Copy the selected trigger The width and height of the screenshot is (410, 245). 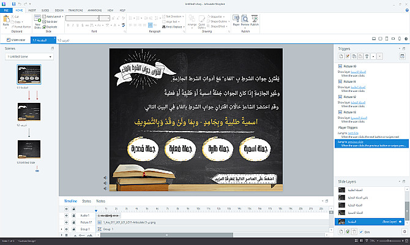(354, 56)
